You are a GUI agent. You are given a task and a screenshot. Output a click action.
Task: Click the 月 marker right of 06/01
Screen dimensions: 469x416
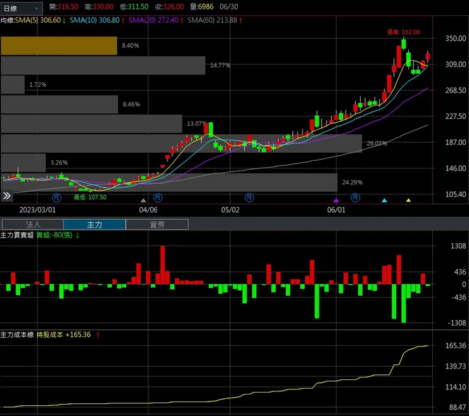356,198
